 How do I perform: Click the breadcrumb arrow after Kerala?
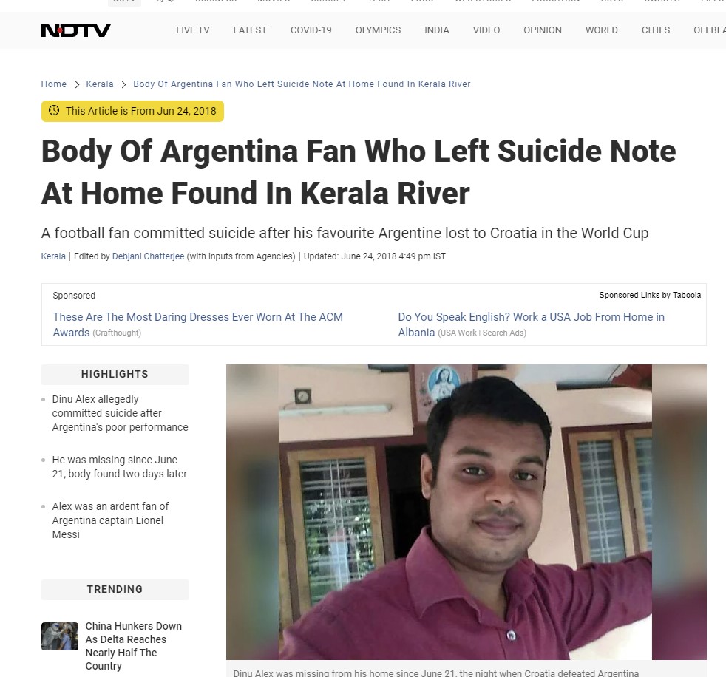(x=123, y=84)
